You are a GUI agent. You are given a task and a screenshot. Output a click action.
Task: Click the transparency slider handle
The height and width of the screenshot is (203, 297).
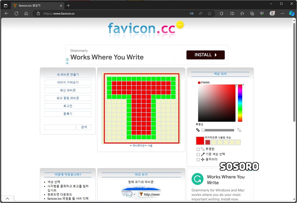click(203, 130)
